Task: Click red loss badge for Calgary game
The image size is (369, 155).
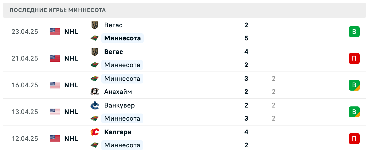Action: (354, 139)
